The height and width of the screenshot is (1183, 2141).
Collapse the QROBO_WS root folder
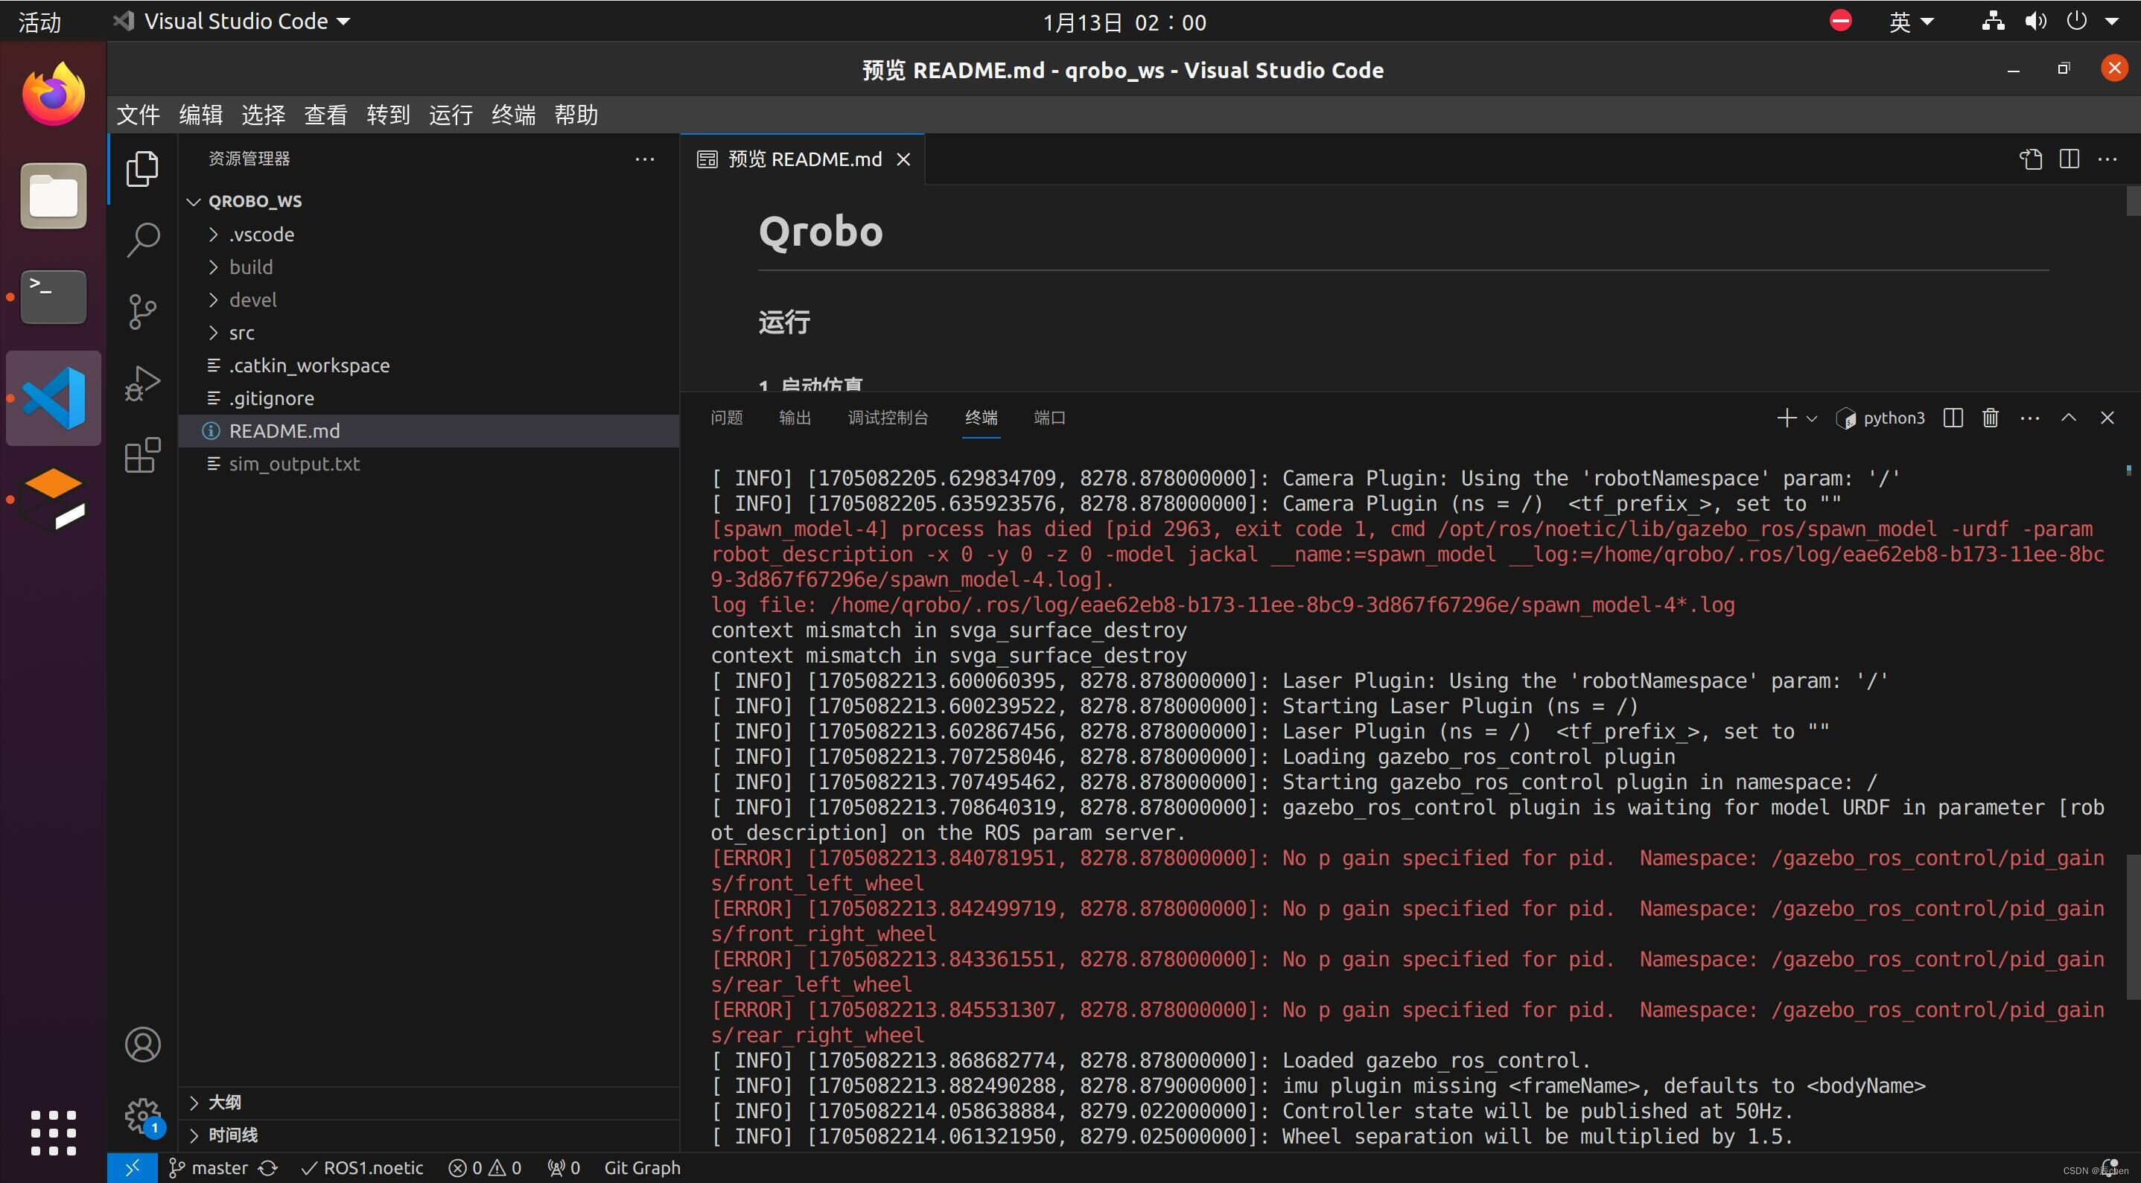click(429, 201)
